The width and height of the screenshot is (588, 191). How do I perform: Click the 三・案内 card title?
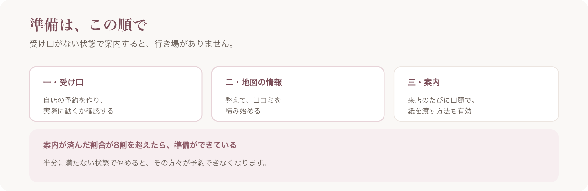424,82
